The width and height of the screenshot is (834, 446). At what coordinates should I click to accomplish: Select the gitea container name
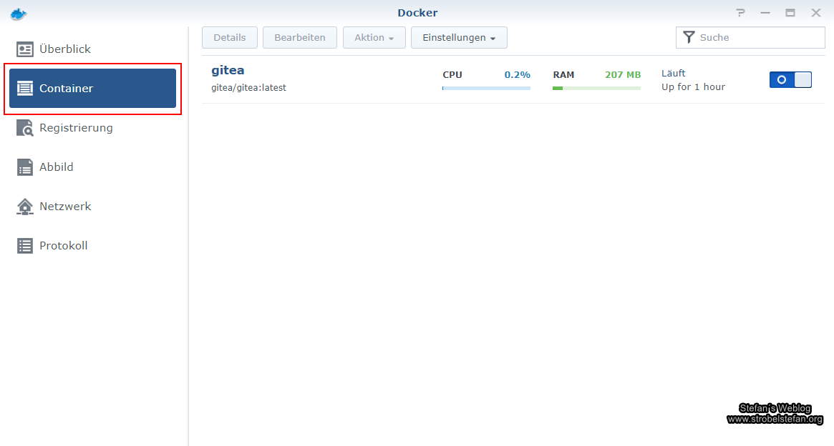(228, 70)
